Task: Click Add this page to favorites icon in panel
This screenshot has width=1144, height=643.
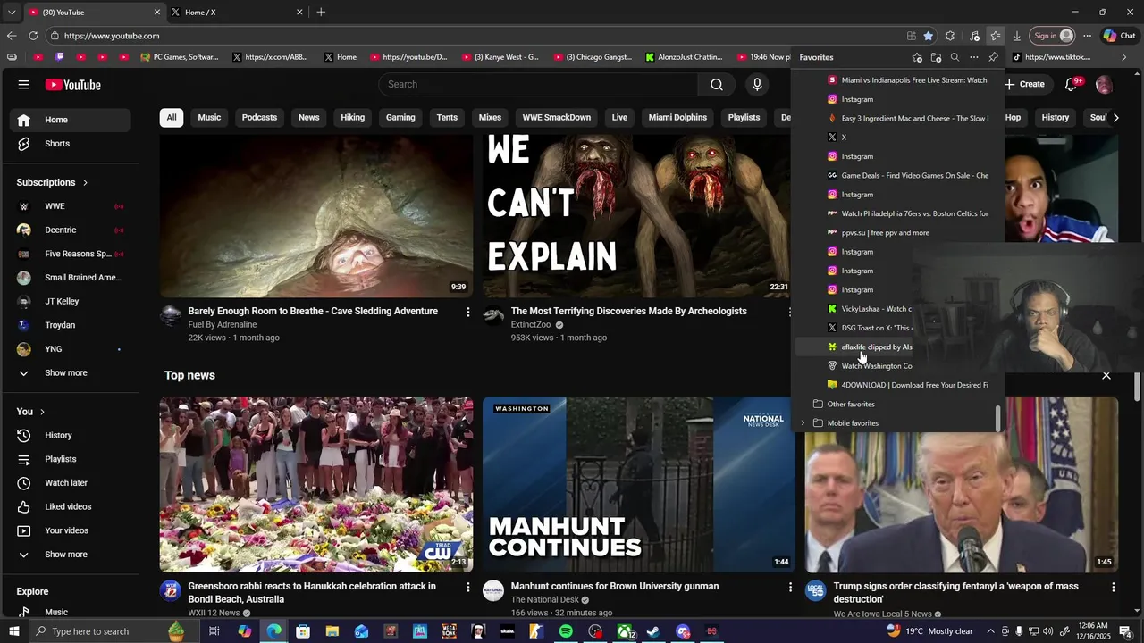Action: (x=917, y=57)
